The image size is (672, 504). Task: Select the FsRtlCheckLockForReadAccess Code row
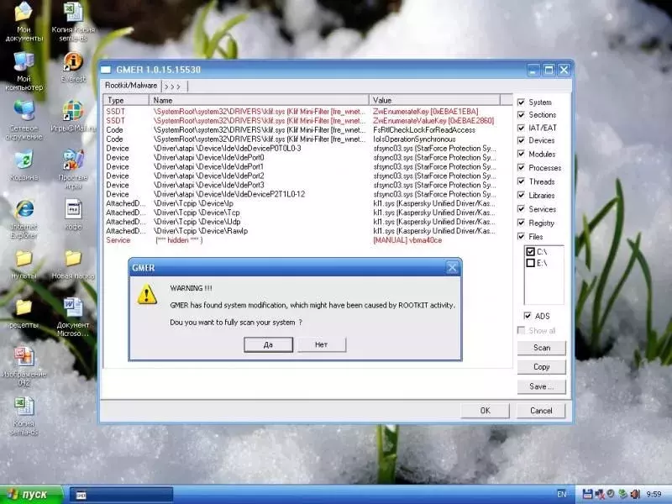[x=301, y=130]
